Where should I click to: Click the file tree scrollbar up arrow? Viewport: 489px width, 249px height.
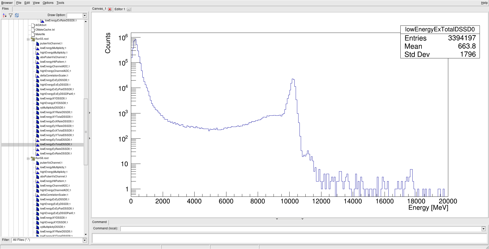point(86,21)
